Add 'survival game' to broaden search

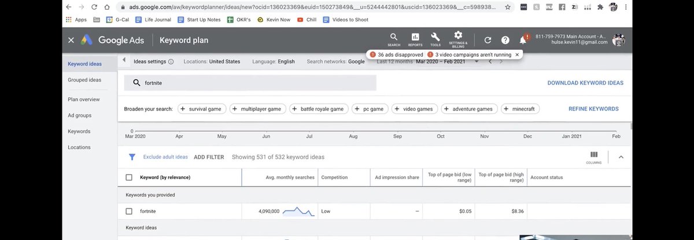[x=201, y=109]
